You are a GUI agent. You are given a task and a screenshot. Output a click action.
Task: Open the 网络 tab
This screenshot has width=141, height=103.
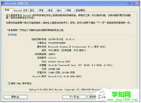70,10
